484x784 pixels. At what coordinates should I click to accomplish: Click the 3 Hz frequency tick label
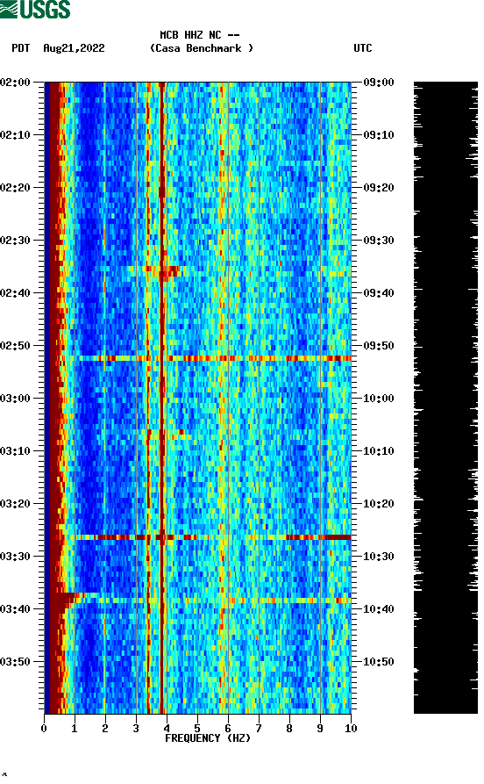pyautogui.click(x=136, y=729)
